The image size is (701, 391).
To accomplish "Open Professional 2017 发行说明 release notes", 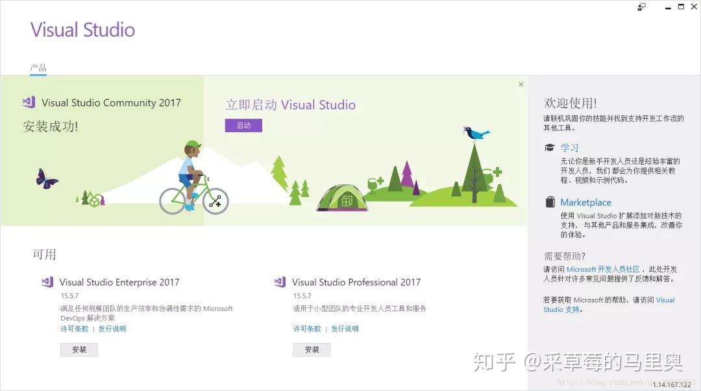I will click(345, 329).
